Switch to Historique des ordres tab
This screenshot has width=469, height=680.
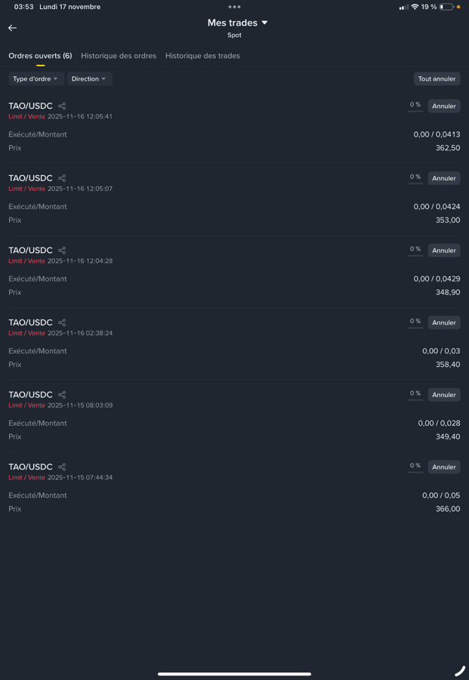point(119,56)
